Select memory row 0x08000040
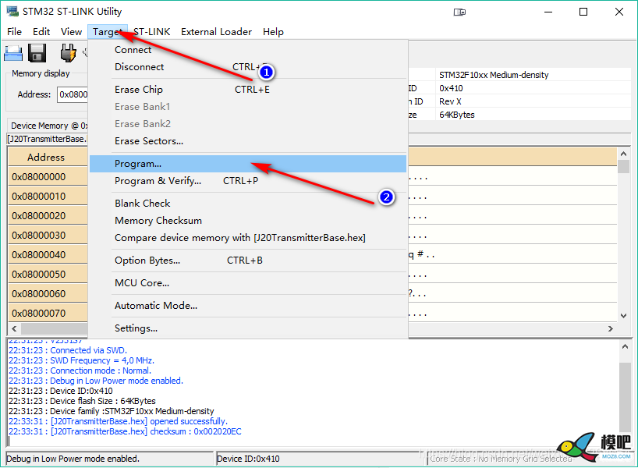The height and width of the screenshot is (468, 638). pyautogui.click(x=48, y=255)
